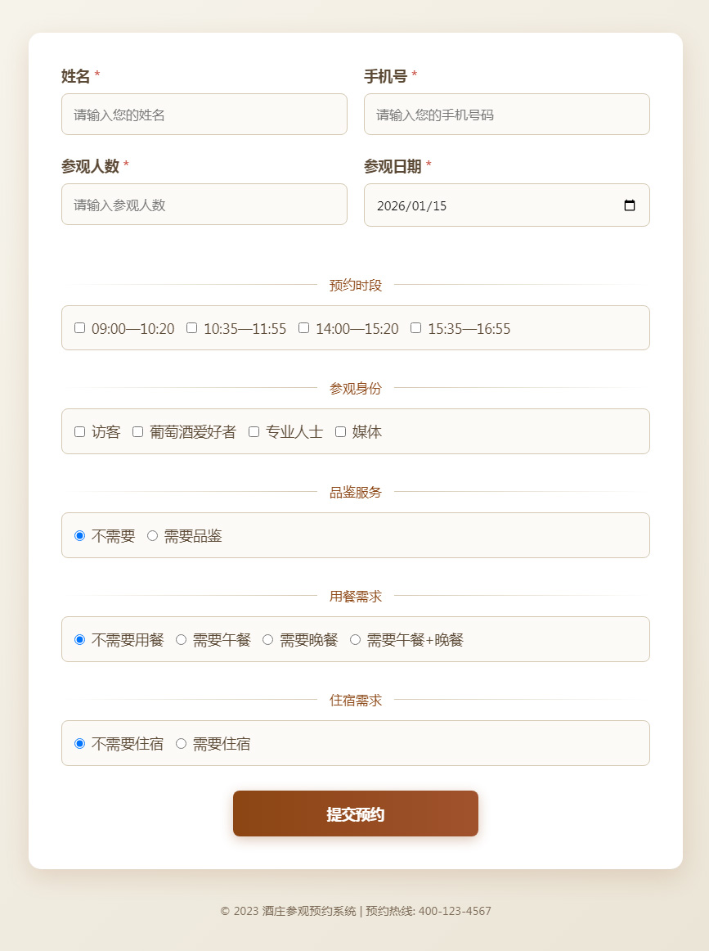Check the 访客 identity option

pos(79,431)
